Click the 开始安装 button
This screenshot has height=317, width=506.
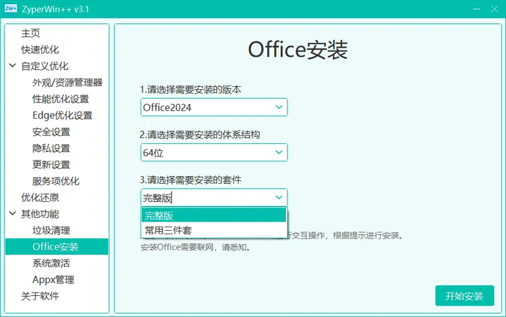pos(465,296)
